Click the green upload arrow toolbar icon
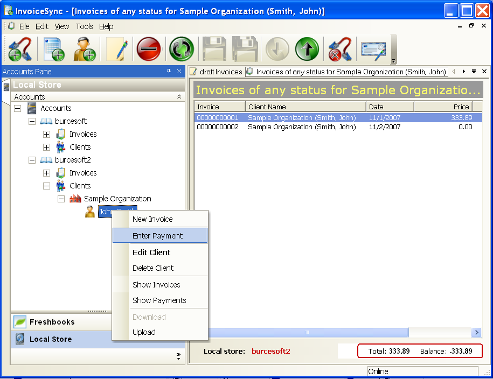 pyautogui.click(x=307, y=49)
